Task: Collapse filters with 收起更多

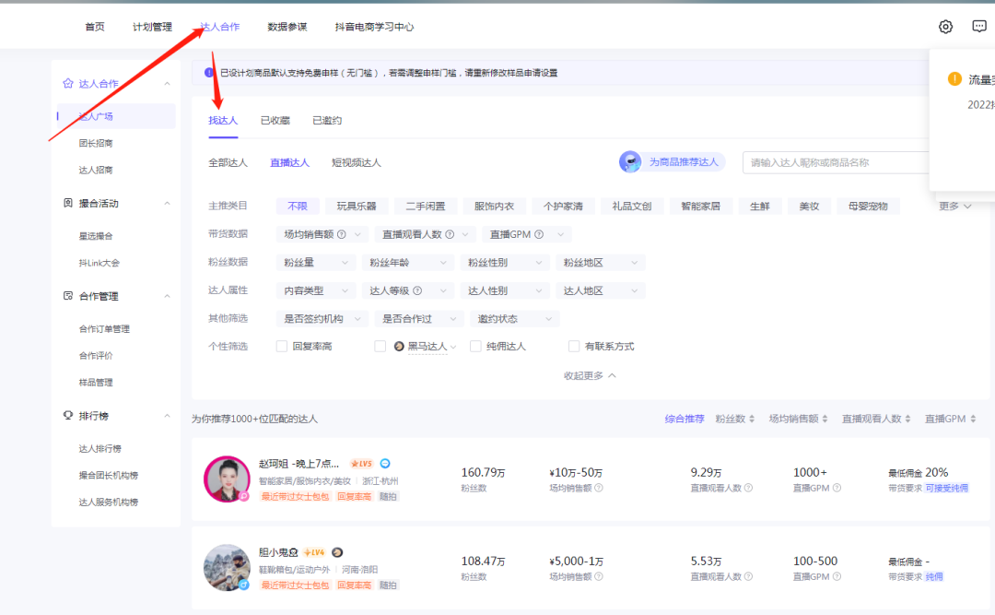Action: 590,375
